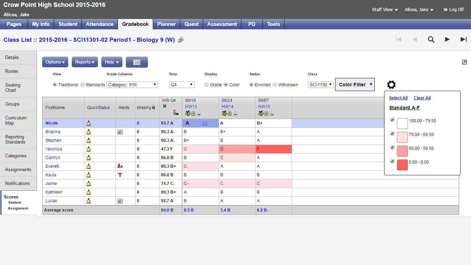Click Lukas's IEP alert icon
The image size is (471, 265).
point(120,201)
